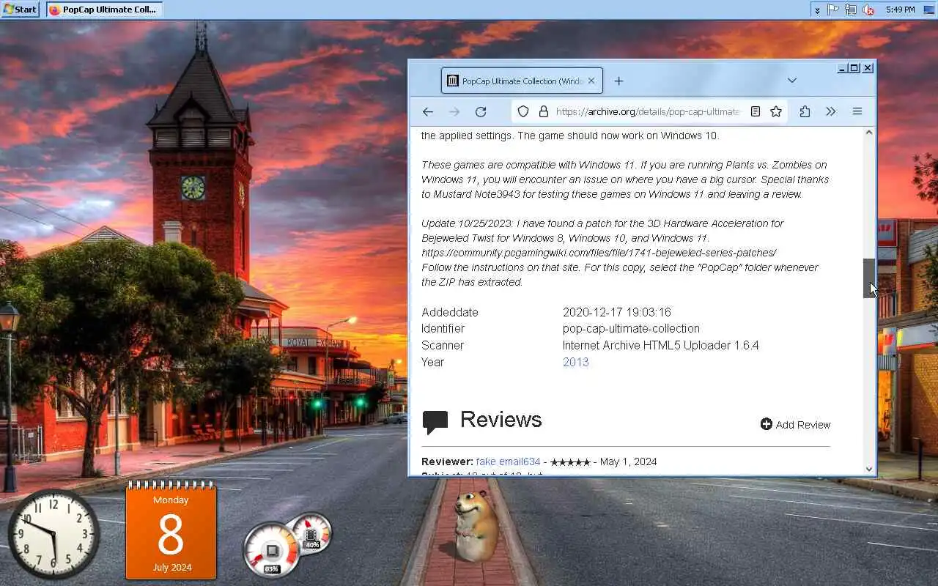
Task: Click the 5:49 PM system clock
Action: (900, 10)
